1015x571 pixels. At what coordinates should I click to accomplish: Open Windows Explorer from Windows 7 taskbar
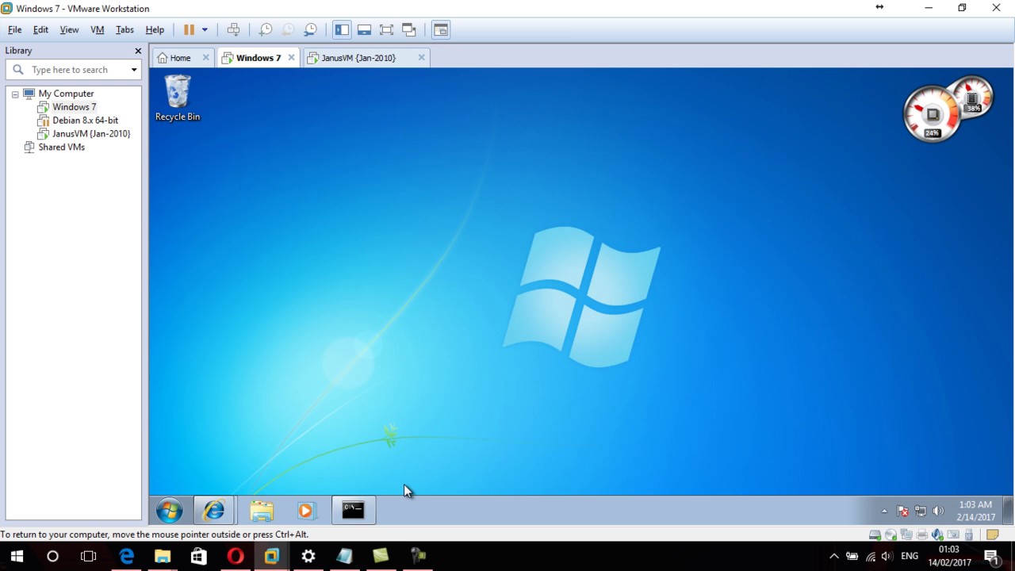click(x=262, y=511)
